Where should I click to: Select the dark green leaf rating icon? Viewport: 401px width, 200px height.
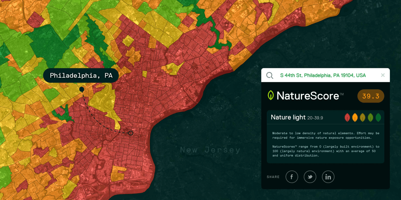coord(378,117)
